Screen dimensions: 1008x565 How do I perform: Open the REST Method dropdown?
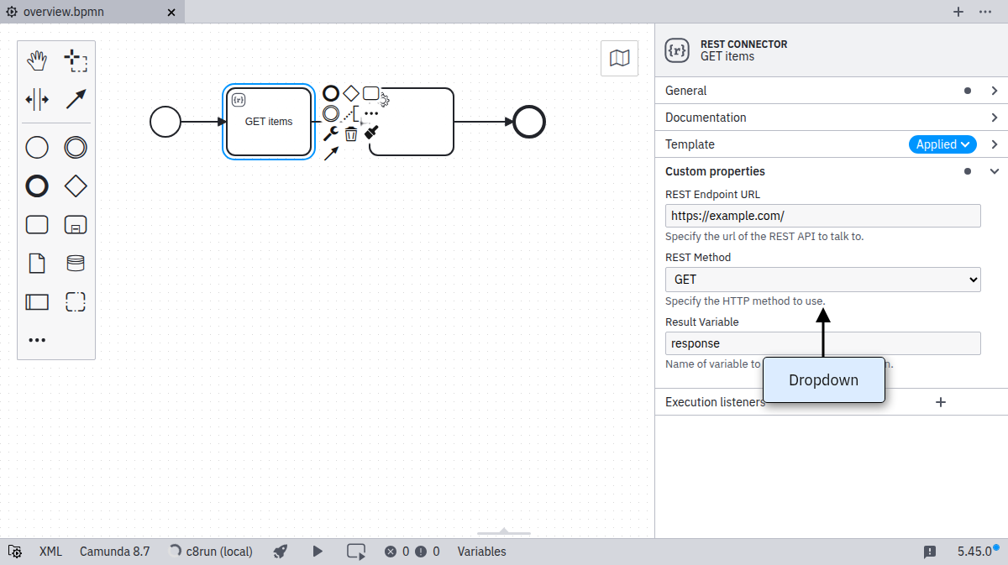(x=822, y=280)
